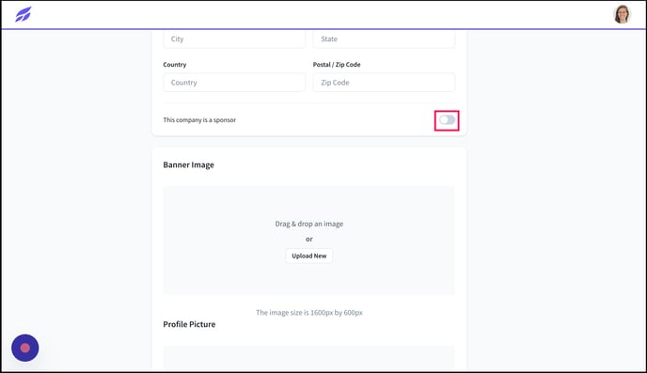Image resolution: width=647 pixels, height=373 pixels.
Task: Click the 'This company is a sponsor' label
Action: click(x=199, y=120)
